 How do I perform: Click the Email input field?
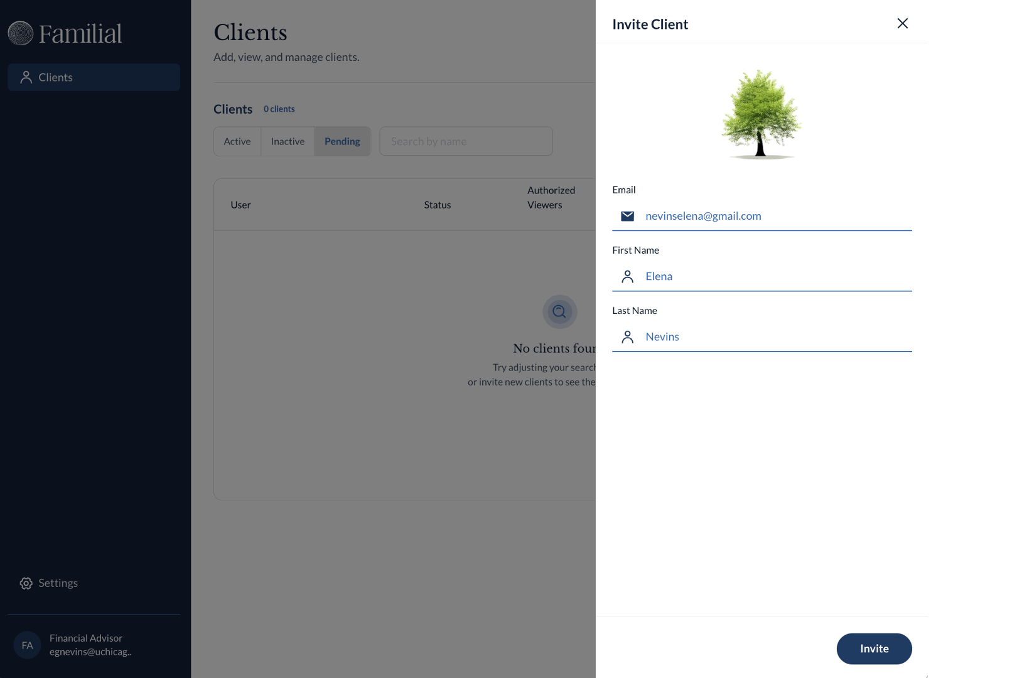pyautogui.click(x=761, y=216)
